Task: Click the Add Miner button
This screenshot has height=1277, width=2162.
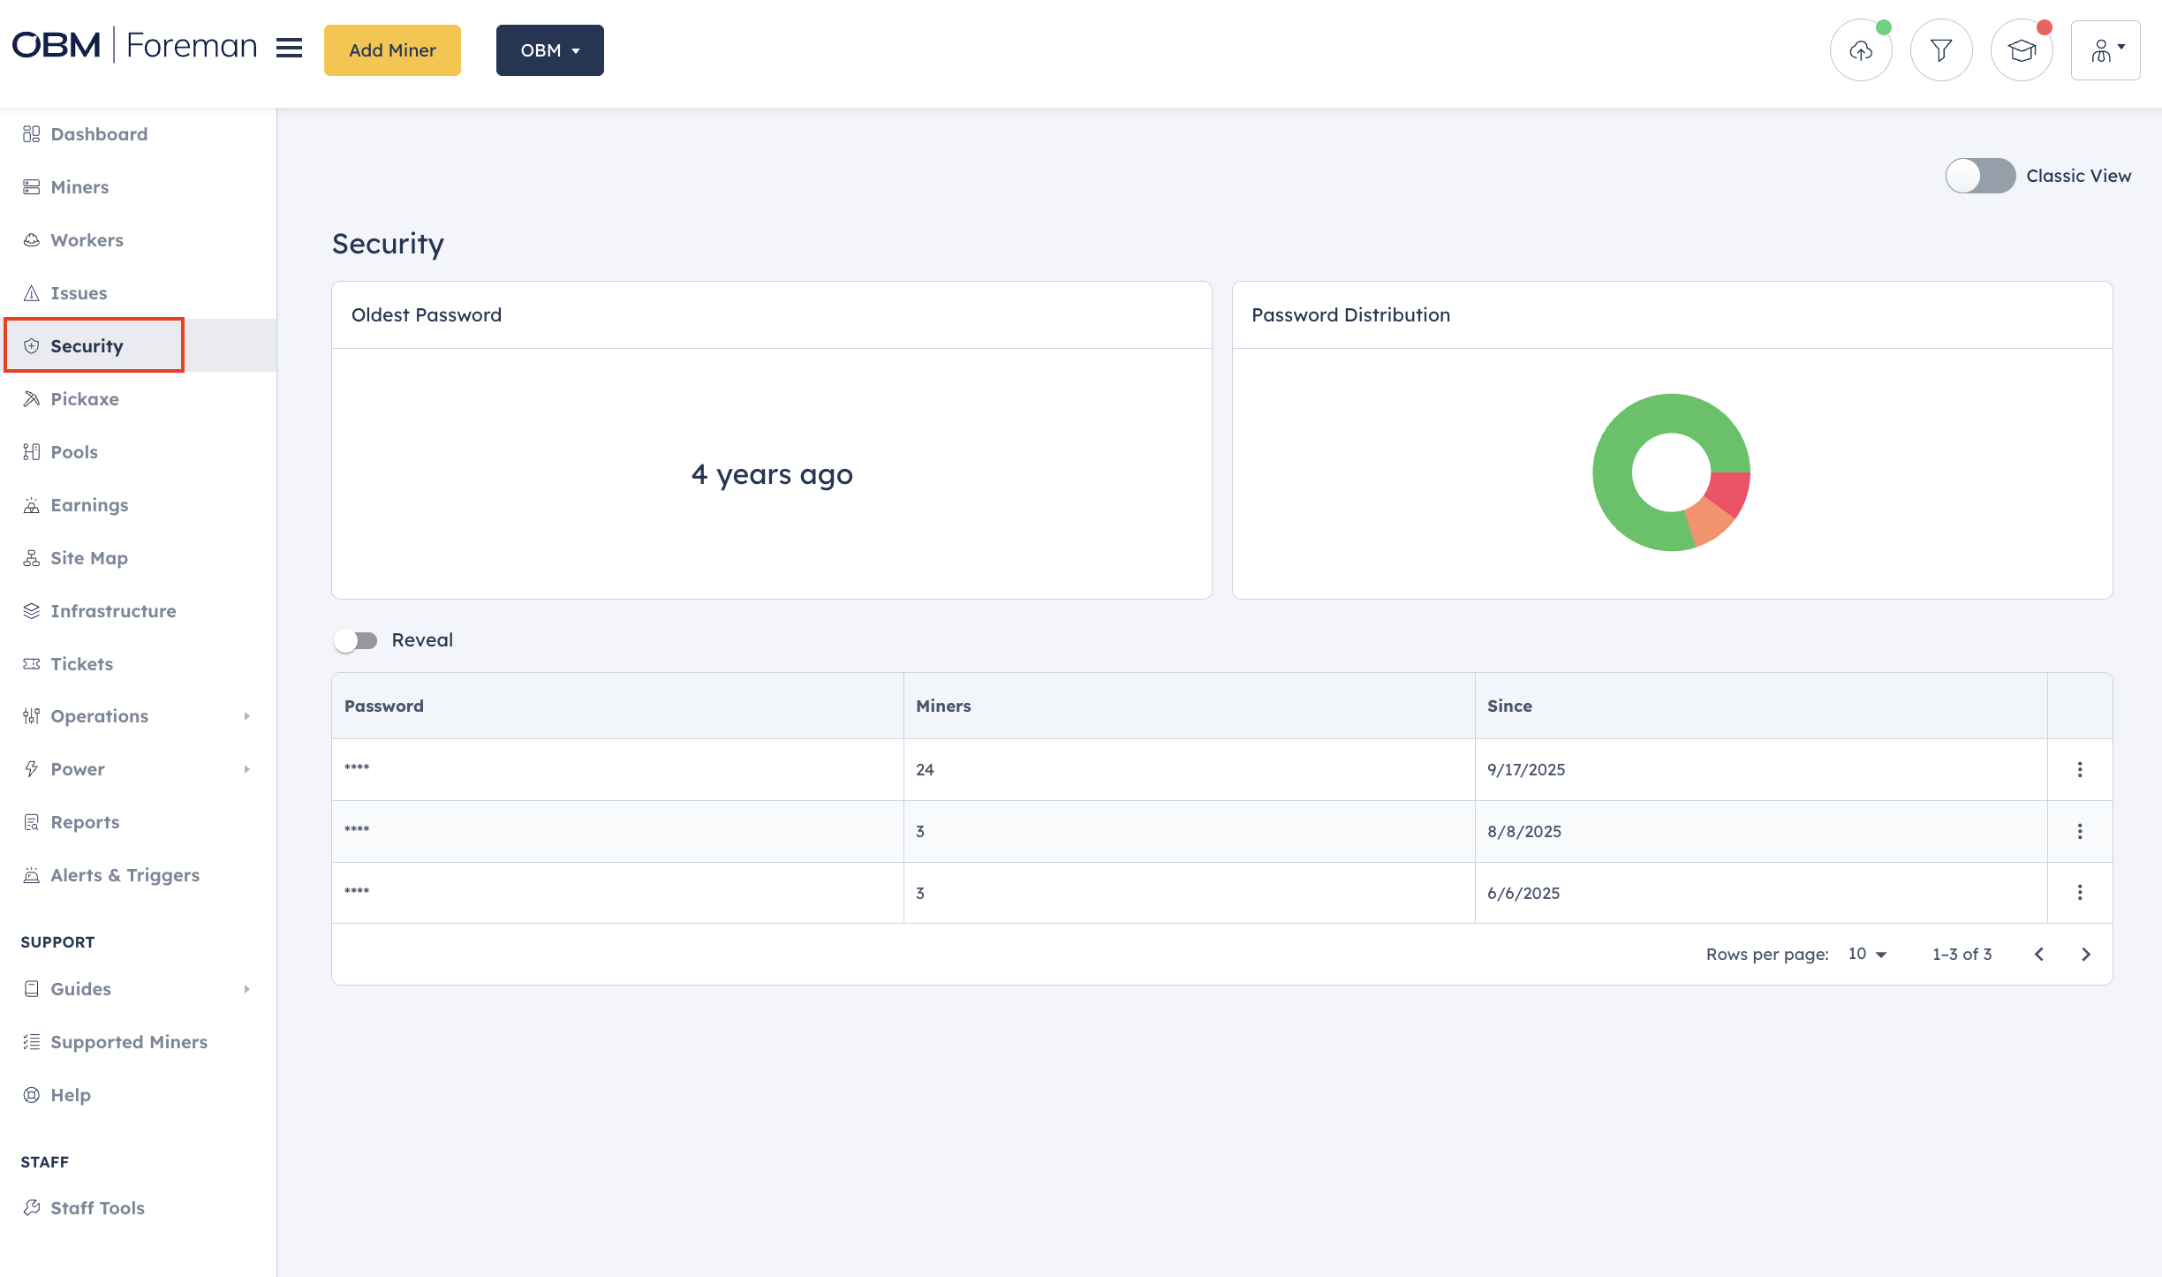Action: [x=392, y=50]
